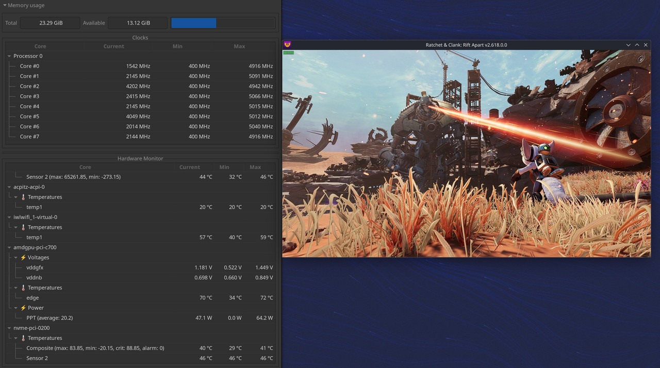Viewport: 660px width, 368px height.
Task: Select the vddgfx voltage row
Action: (140, 267)
